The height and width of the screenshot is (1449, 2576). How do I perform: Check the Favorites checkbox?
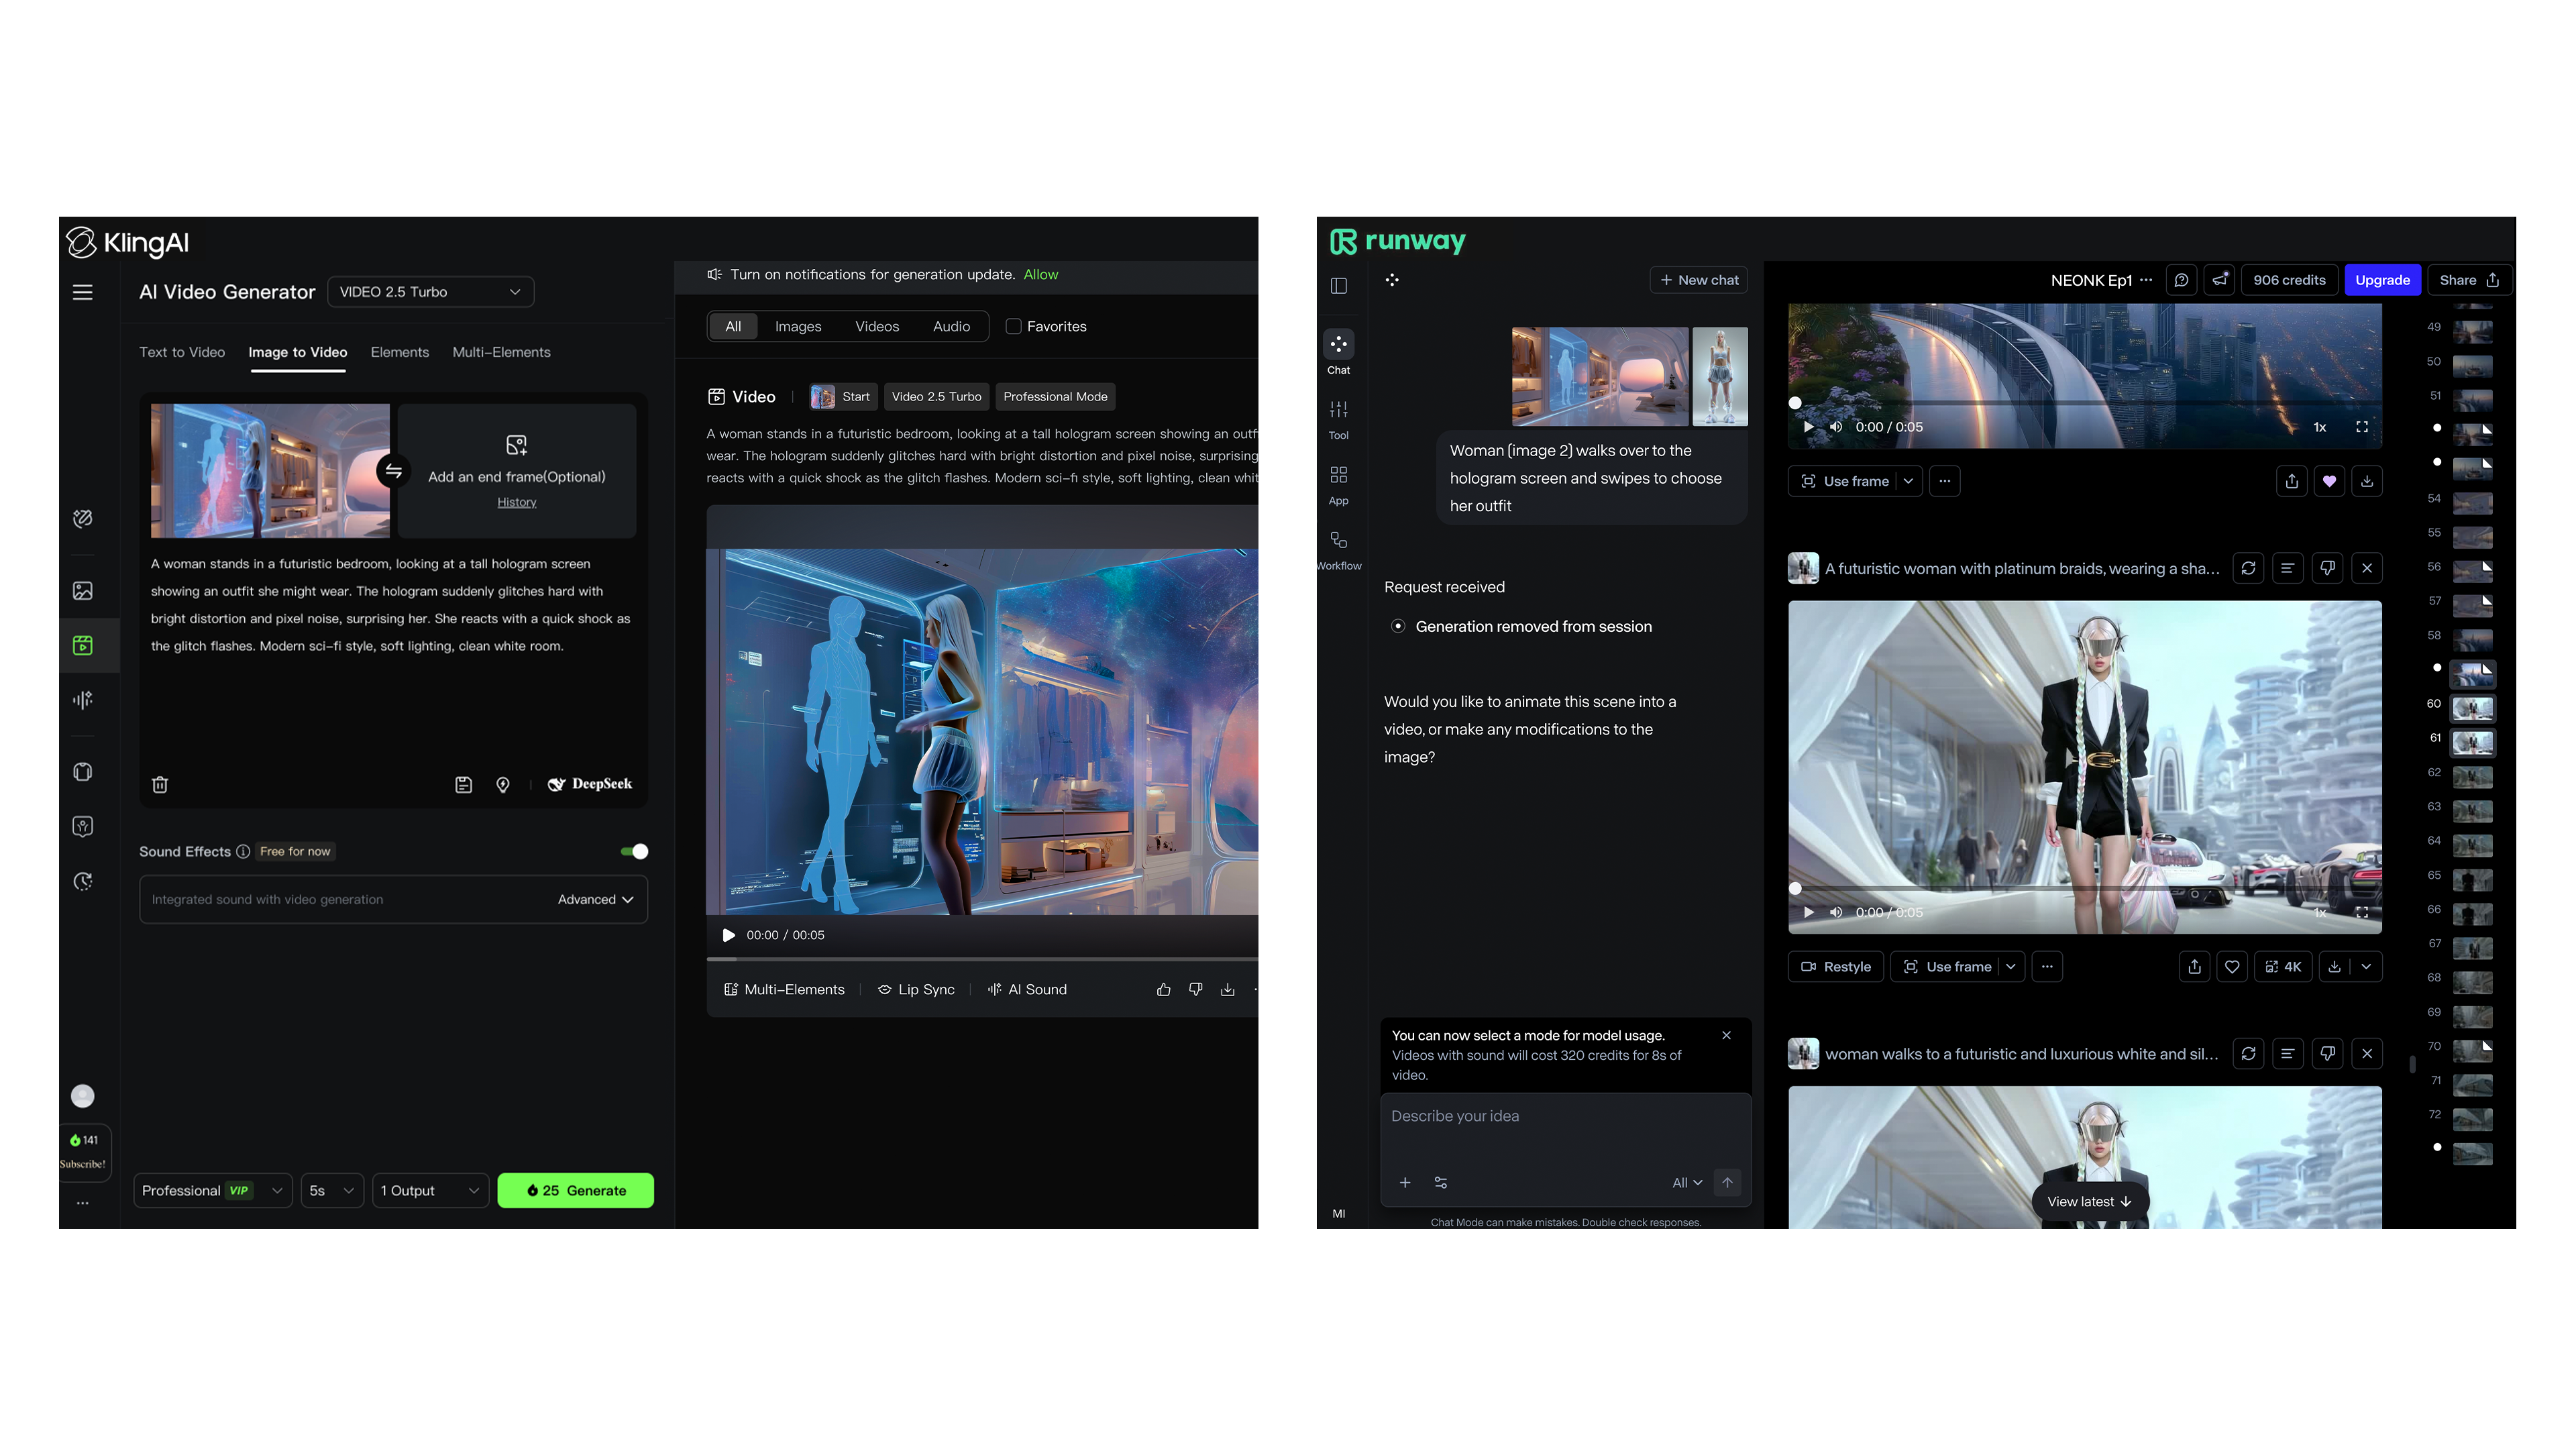pos(1013,326)
